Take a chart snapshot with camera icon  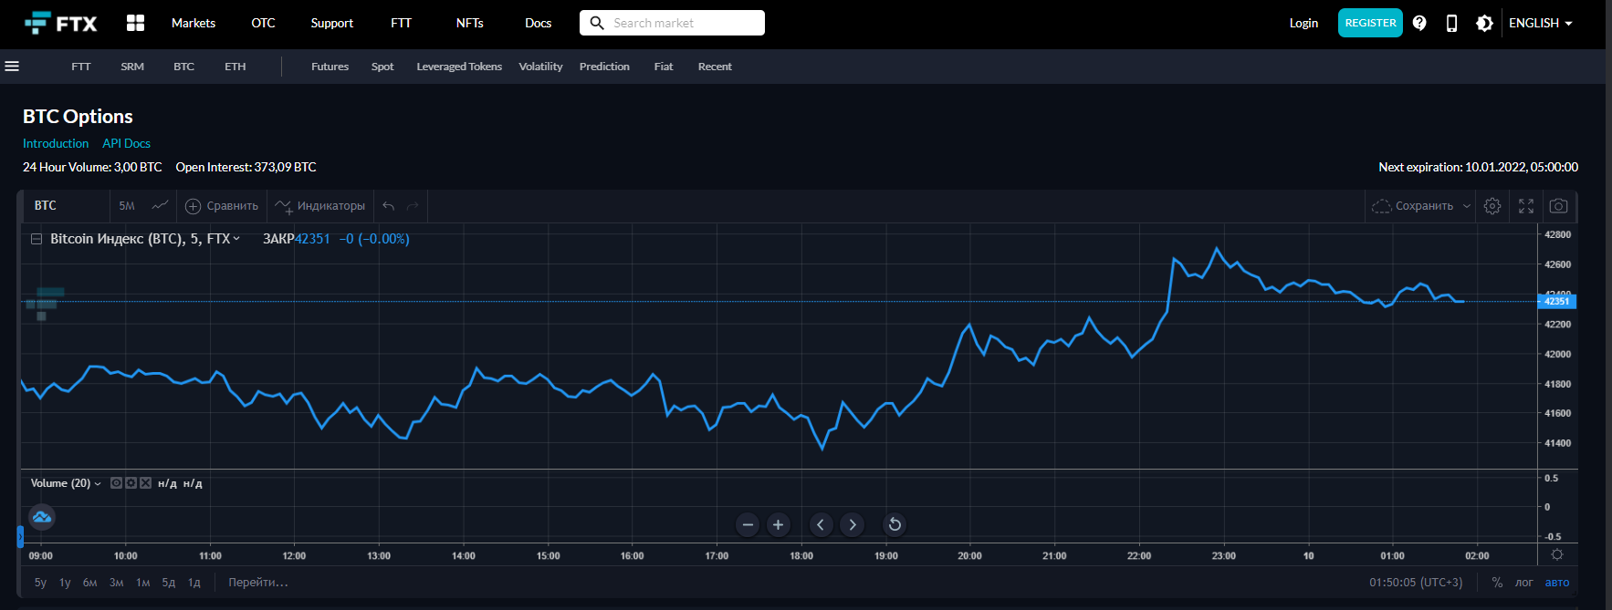click(x=1559, y=206)
